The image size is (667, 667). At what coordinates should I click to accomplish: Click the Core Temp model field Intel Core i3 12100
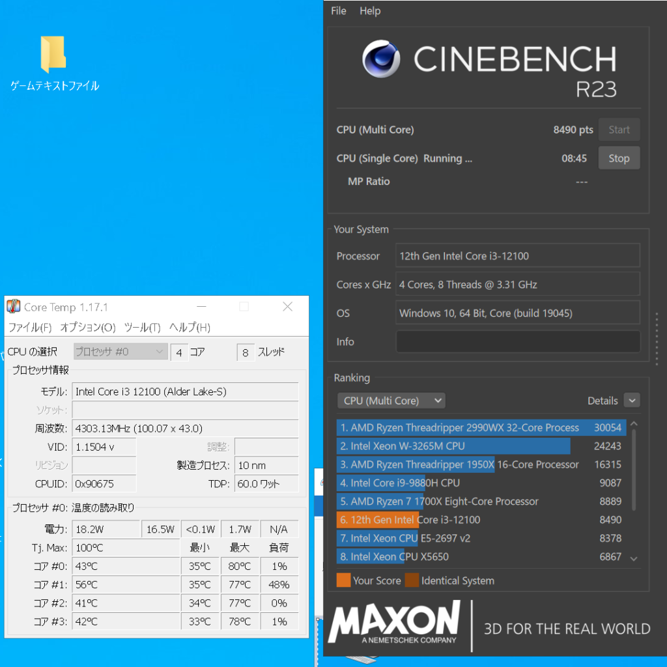click(186, 391)
